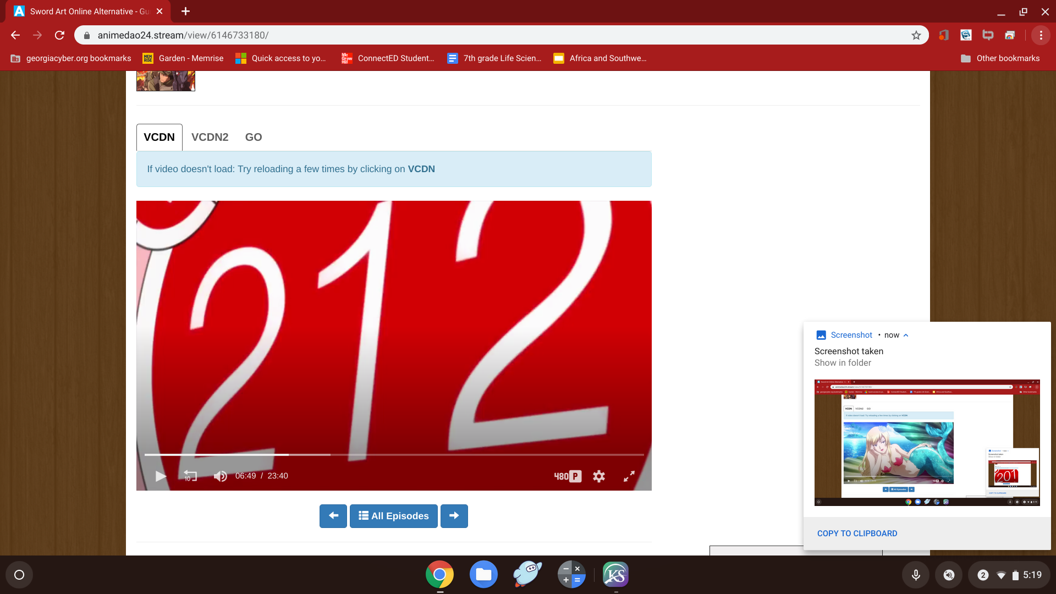Click the VCDN link in notice

pos(421,169)
